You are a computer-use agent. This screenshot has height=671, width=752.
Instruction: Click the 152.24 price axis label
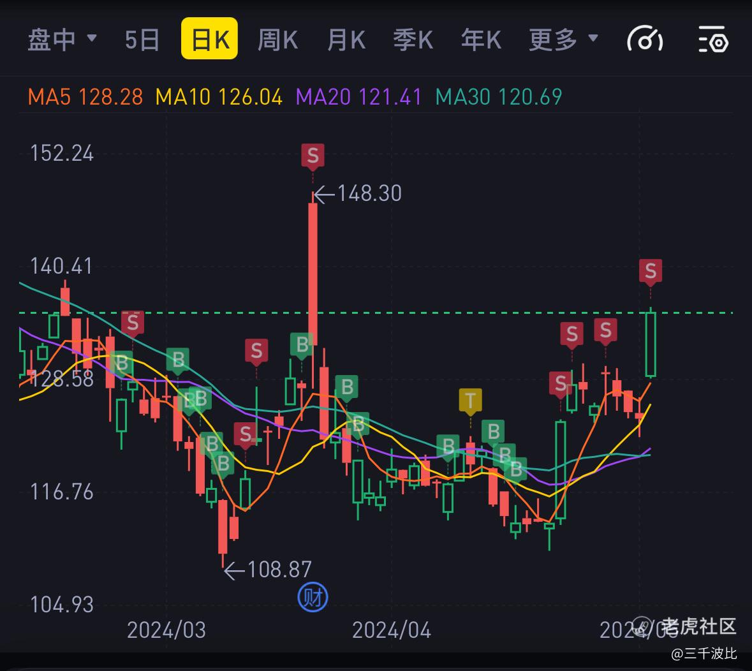(61, 154)
